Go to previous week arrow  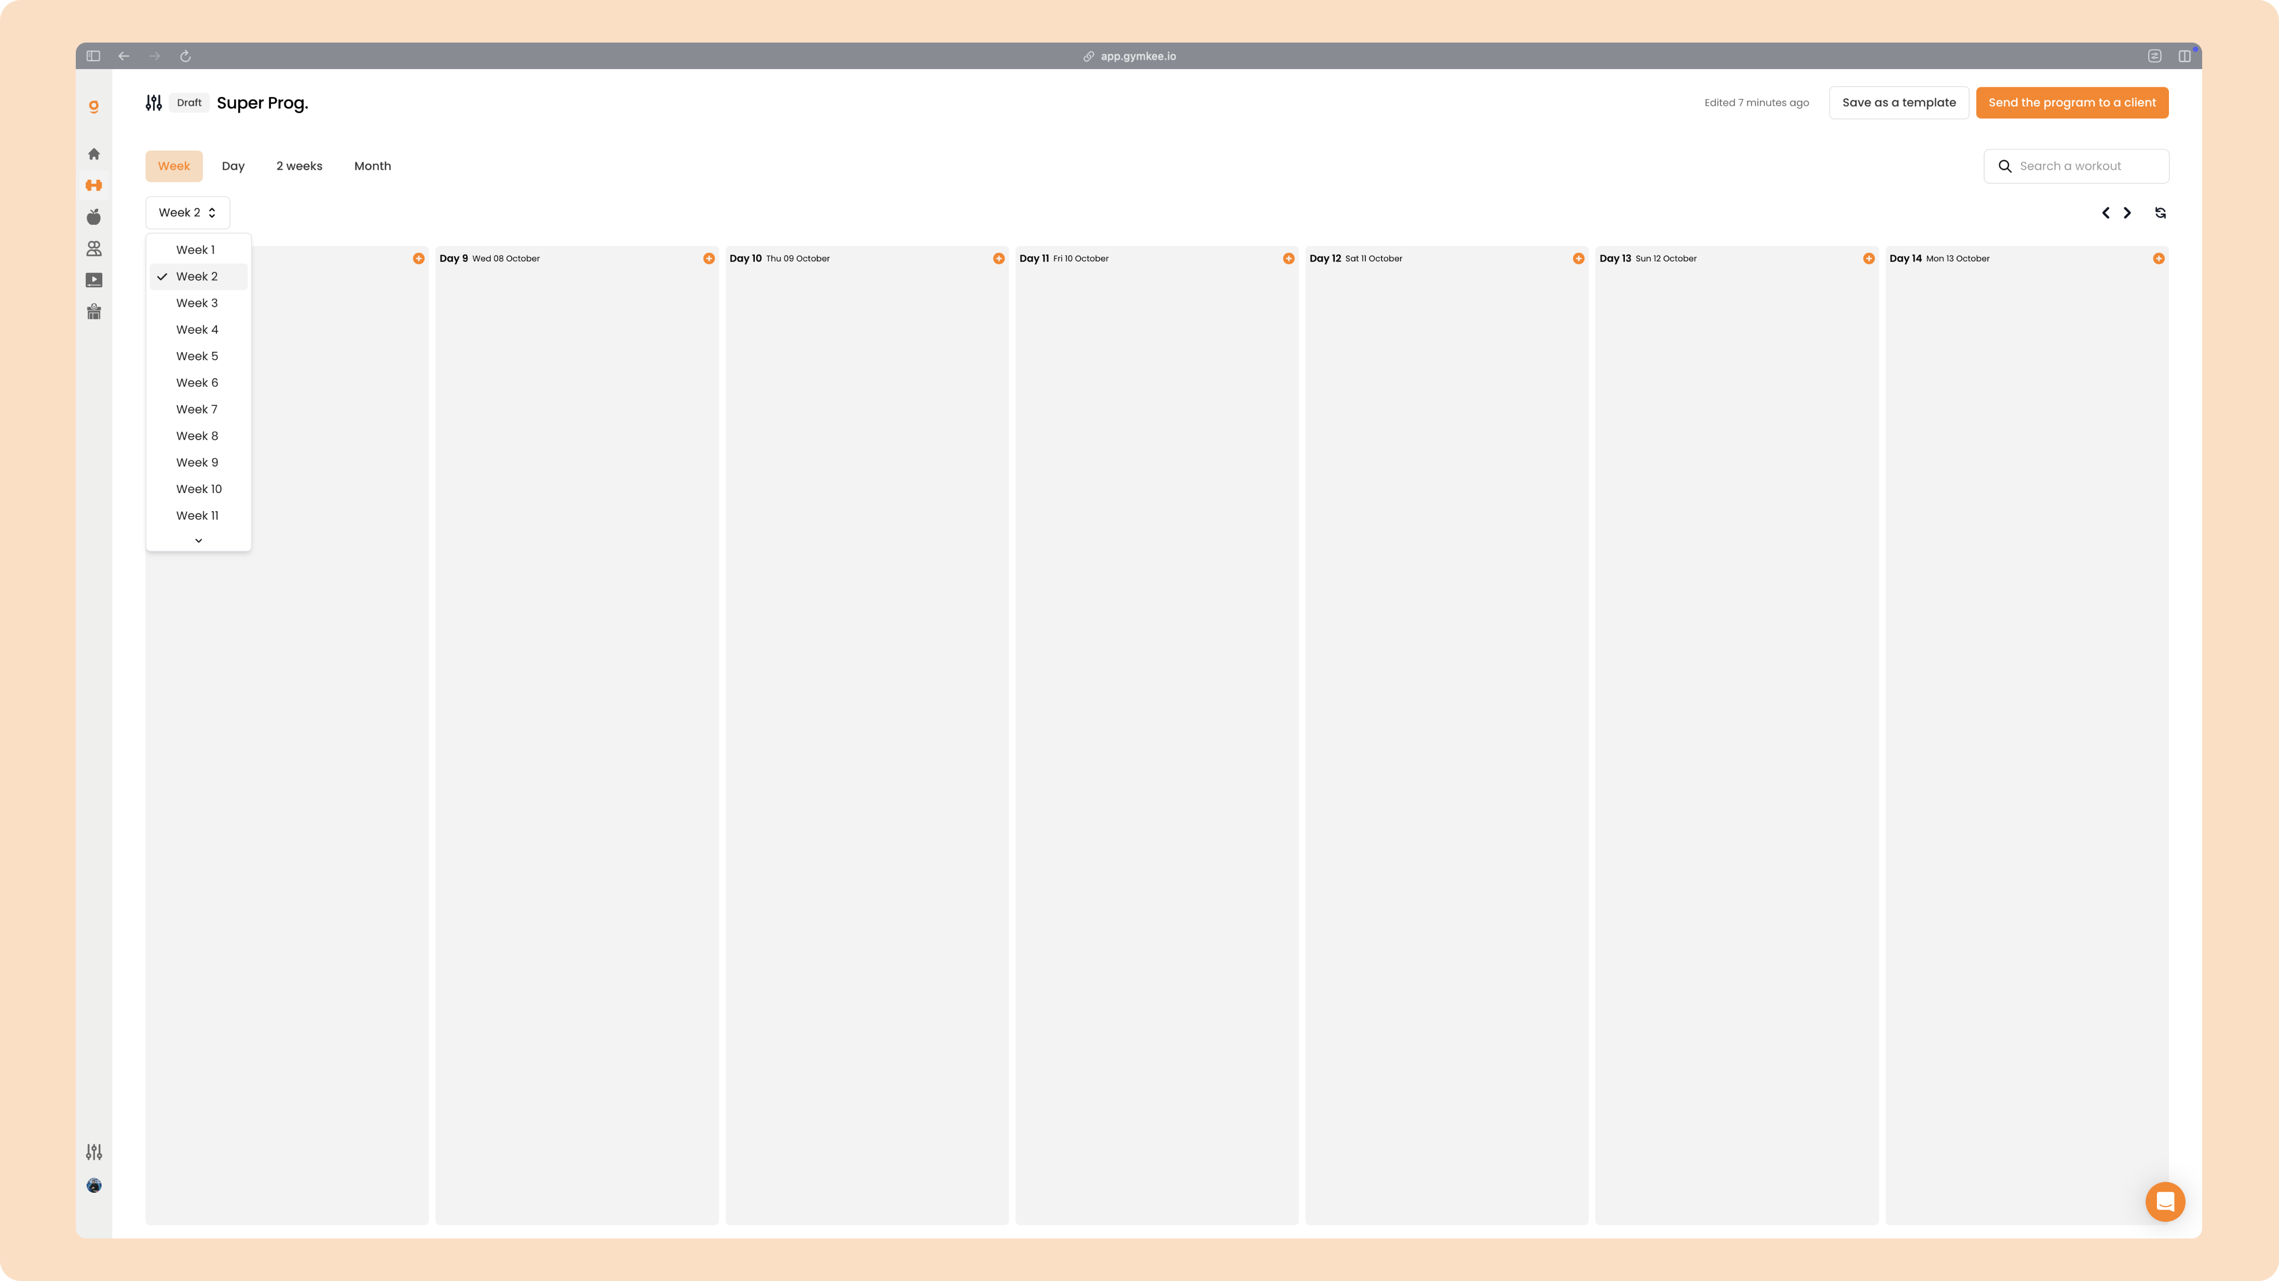coord(2106,212)
